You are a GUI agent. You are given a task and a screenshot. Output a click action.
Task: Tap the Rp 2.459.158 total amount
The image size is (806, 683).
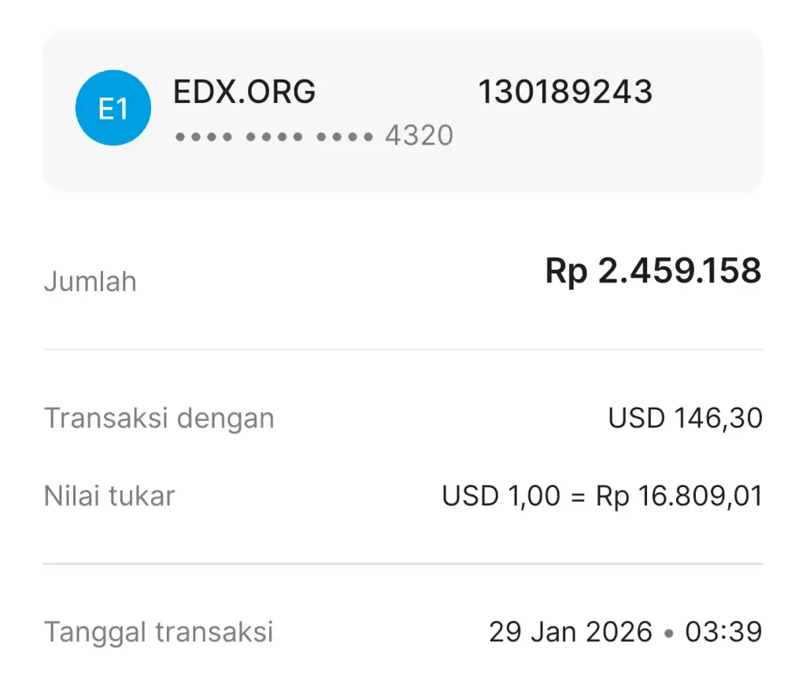(653, 271)
